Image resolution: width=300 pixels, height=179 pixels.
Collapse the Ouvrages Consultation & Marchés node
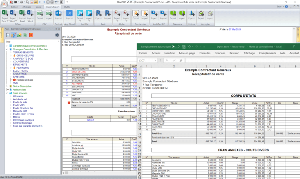click(6, 49)
